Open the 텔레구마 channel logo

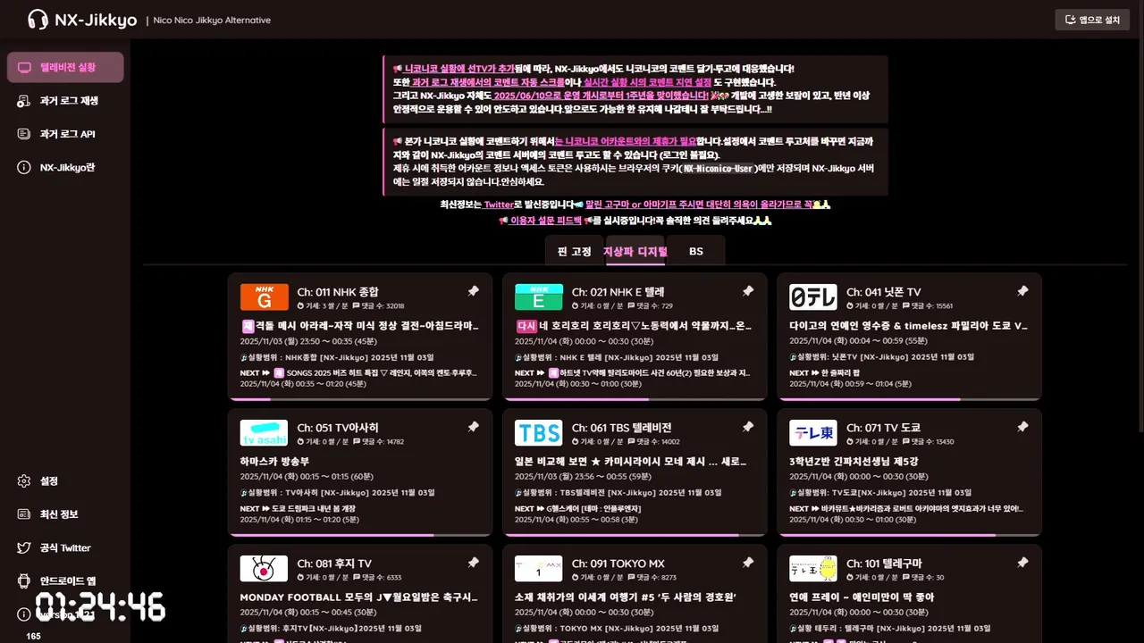click(813, 569)
